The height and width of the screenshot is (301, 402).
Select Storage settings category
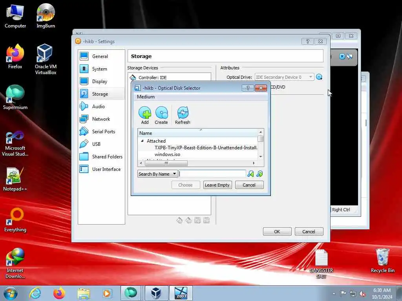[x=101, y=94]
